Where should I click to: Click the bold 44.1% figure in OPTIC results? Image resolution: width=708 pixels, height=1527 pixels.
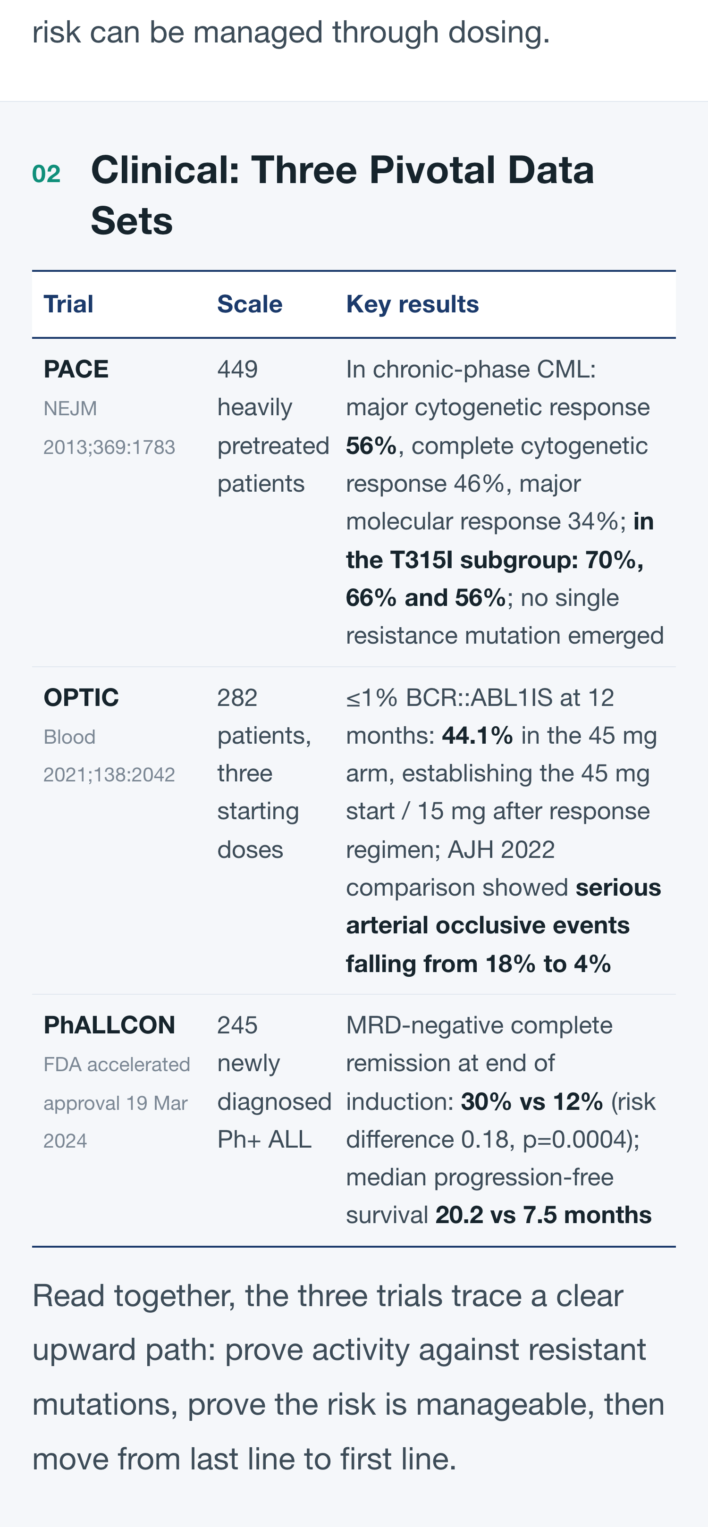[477, 736]
